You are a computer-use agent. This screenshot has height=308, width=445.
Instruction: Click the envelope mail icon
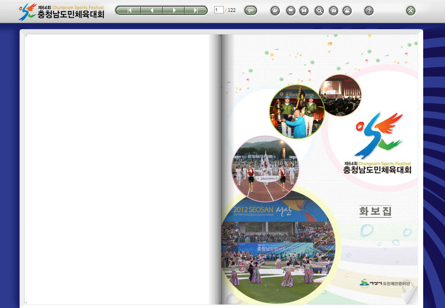tap(333, 11)
